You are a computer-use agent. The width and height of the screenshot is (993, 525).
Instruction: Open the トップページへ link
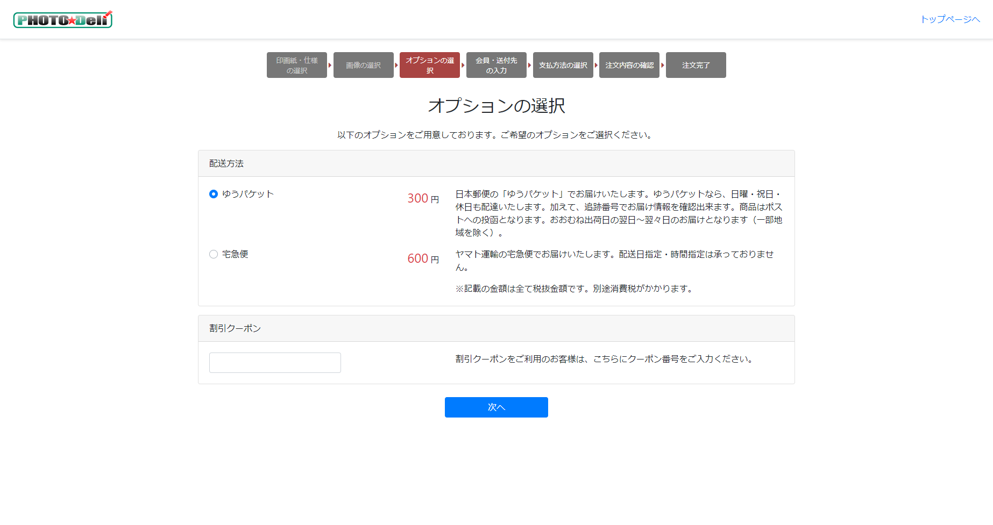pos(950,19)
